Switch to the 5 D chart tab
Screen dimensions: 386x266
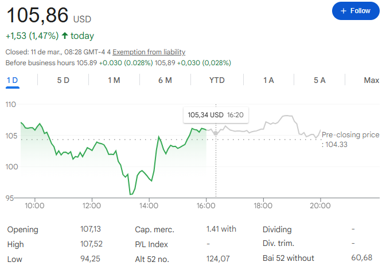click(63, 80)
